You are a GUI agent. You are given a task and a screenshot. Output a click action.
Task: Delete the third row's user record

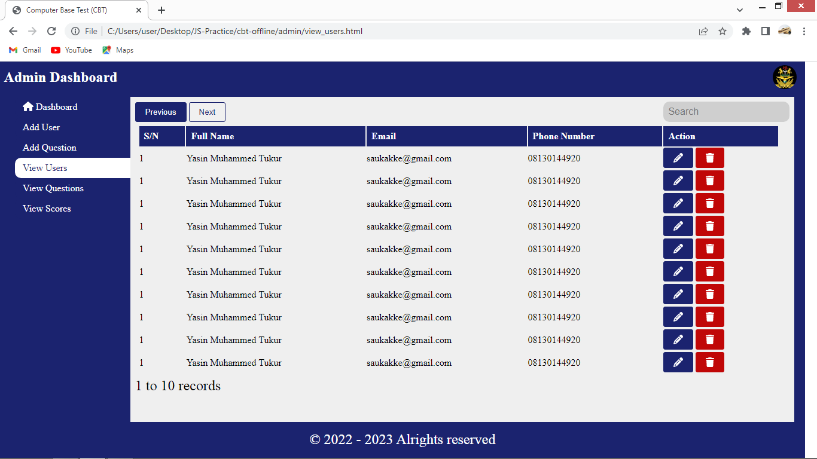point(710,203)
